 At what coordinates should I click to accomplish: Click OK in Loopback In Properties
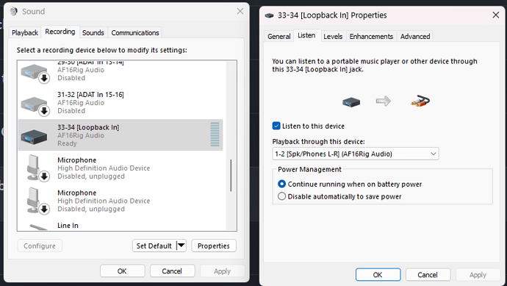coord(378,275)
